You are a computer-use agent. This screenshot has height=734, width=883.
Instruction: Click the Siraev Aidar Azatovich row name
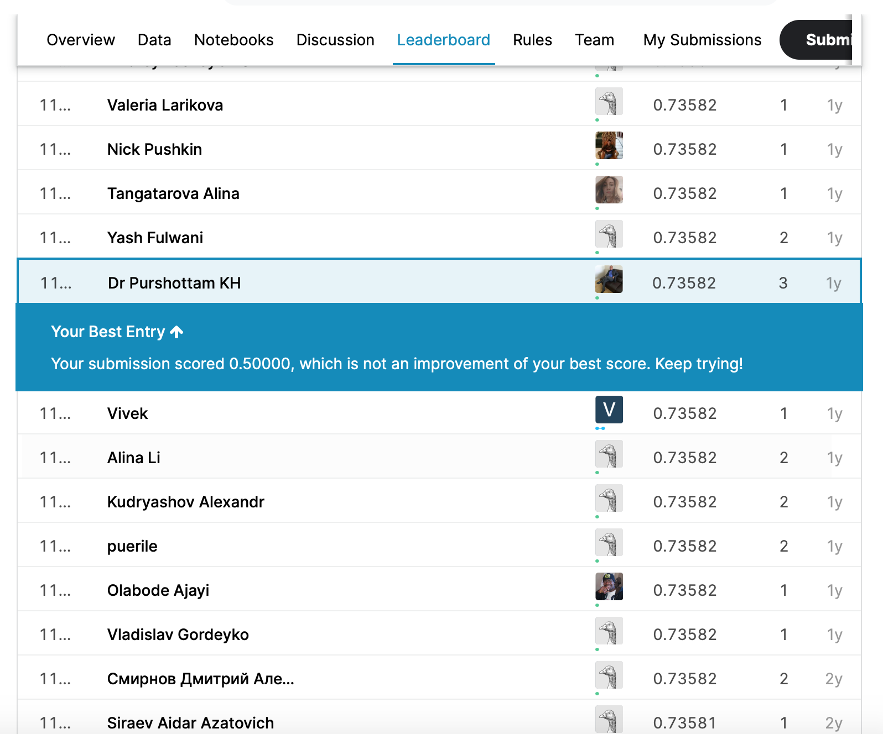(190, 723)
